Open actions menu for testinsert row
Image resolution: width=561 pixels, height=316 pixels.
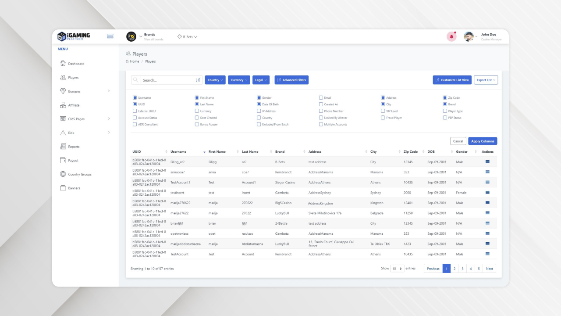coord(487,192)
